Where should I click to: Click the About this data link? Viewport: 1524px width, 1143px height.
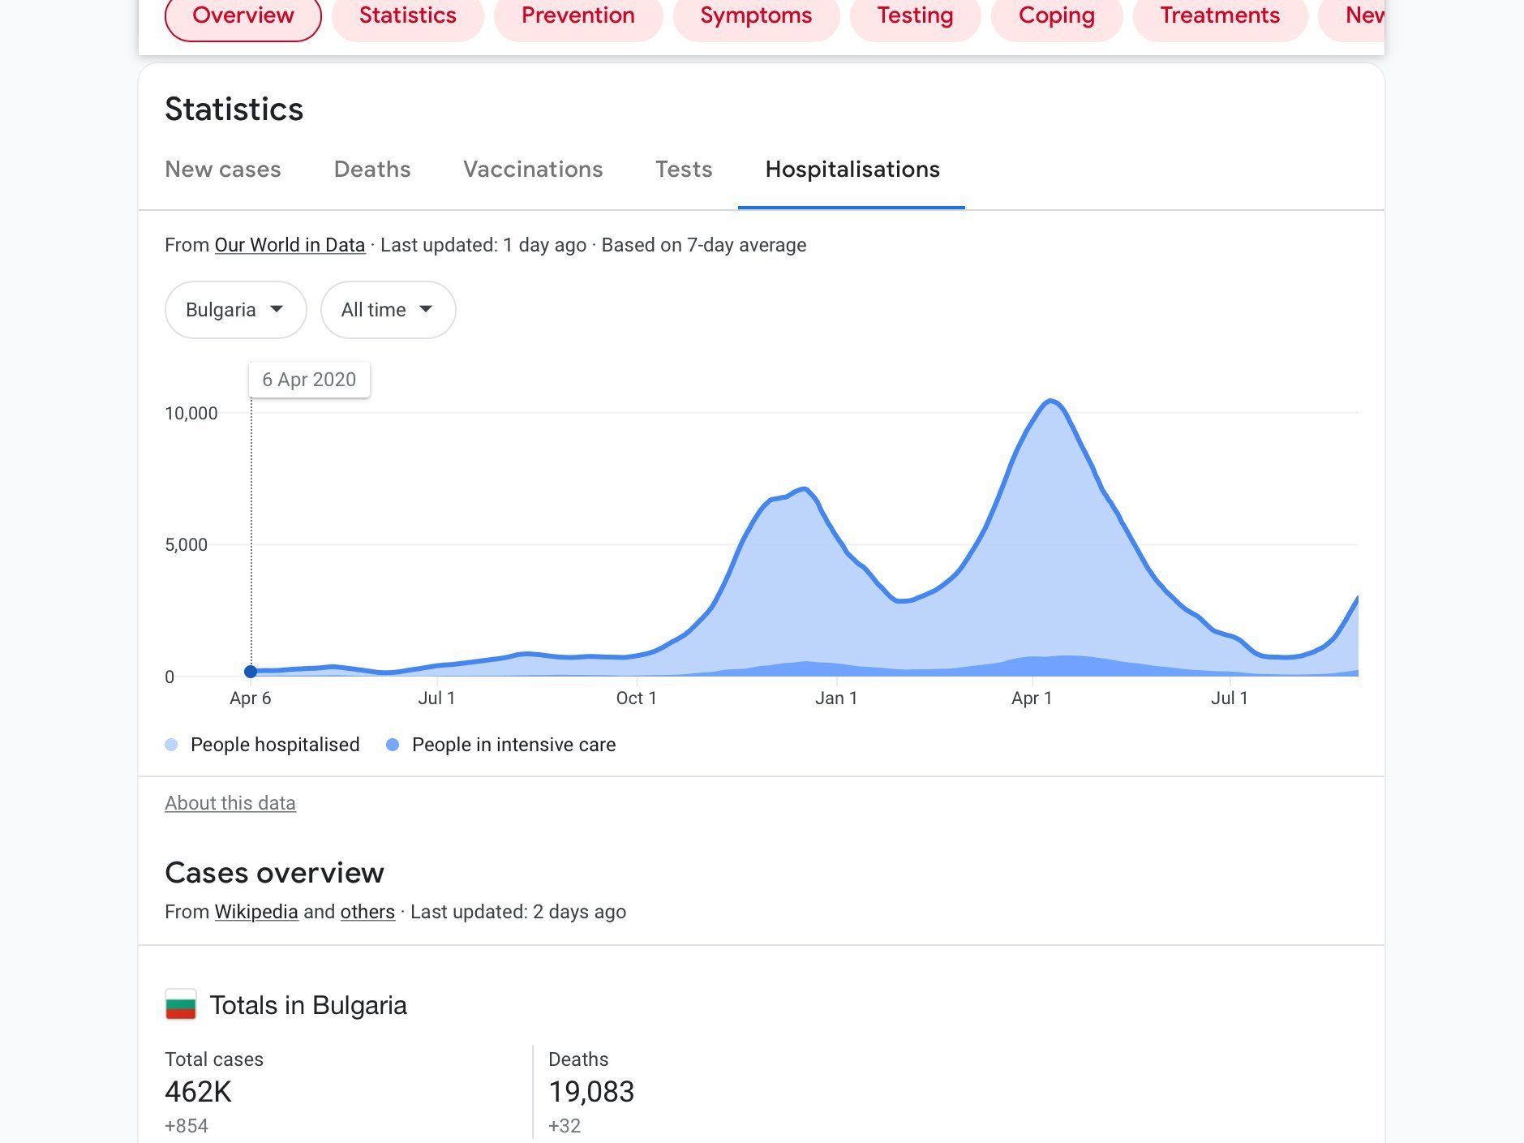[230, 803]
